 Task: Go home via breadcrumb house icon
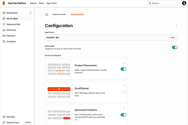point(47,14)
